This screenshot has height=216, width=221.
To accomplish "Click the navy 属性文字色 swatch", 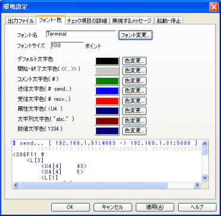I will [x=107, y=111].
